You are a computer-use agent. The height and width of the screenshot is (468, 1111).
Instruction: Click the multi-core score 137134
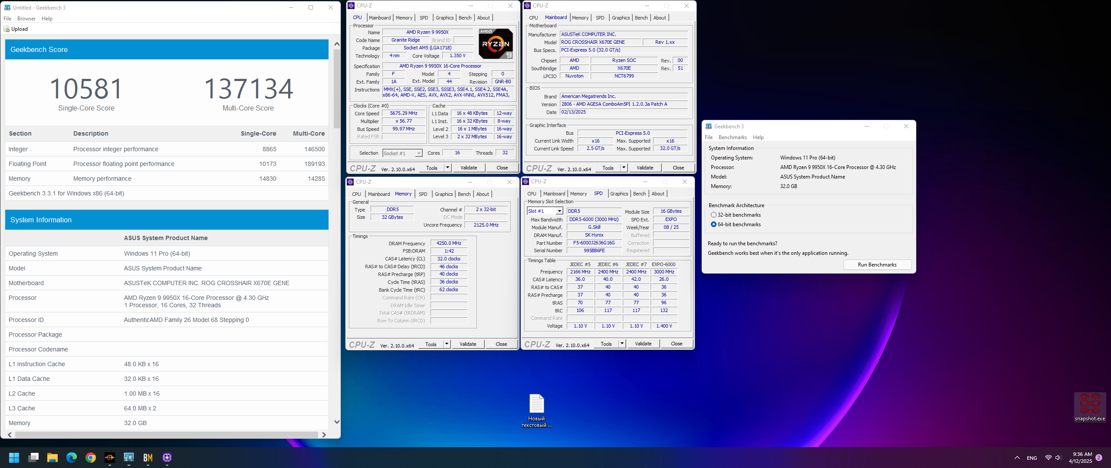pyautogui.click(x=248, y=88)
